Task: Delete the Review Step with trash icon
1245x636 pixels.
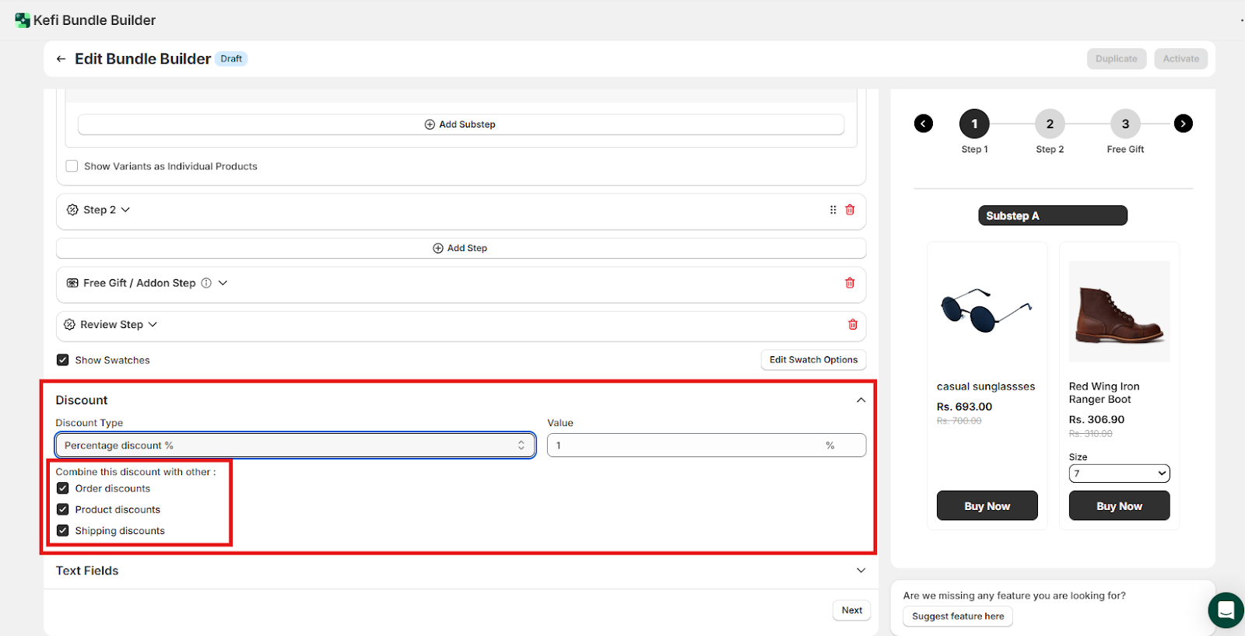Action: coord(852,325)
